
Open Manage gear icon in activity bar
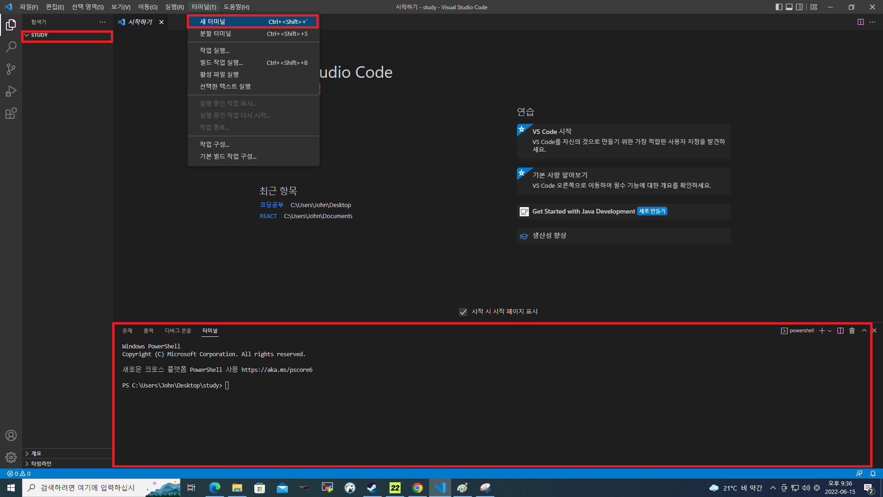click(11, 457)
